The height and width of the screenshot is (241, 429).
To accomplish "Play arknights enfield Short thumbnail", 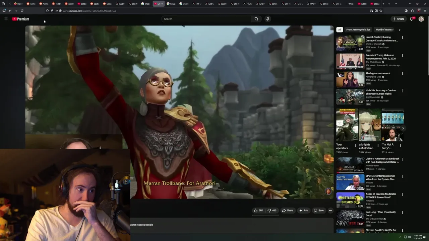I will [370, 125].
